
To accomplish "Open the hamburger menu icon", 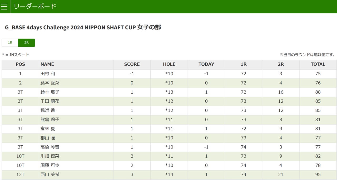I will (4, 6).
